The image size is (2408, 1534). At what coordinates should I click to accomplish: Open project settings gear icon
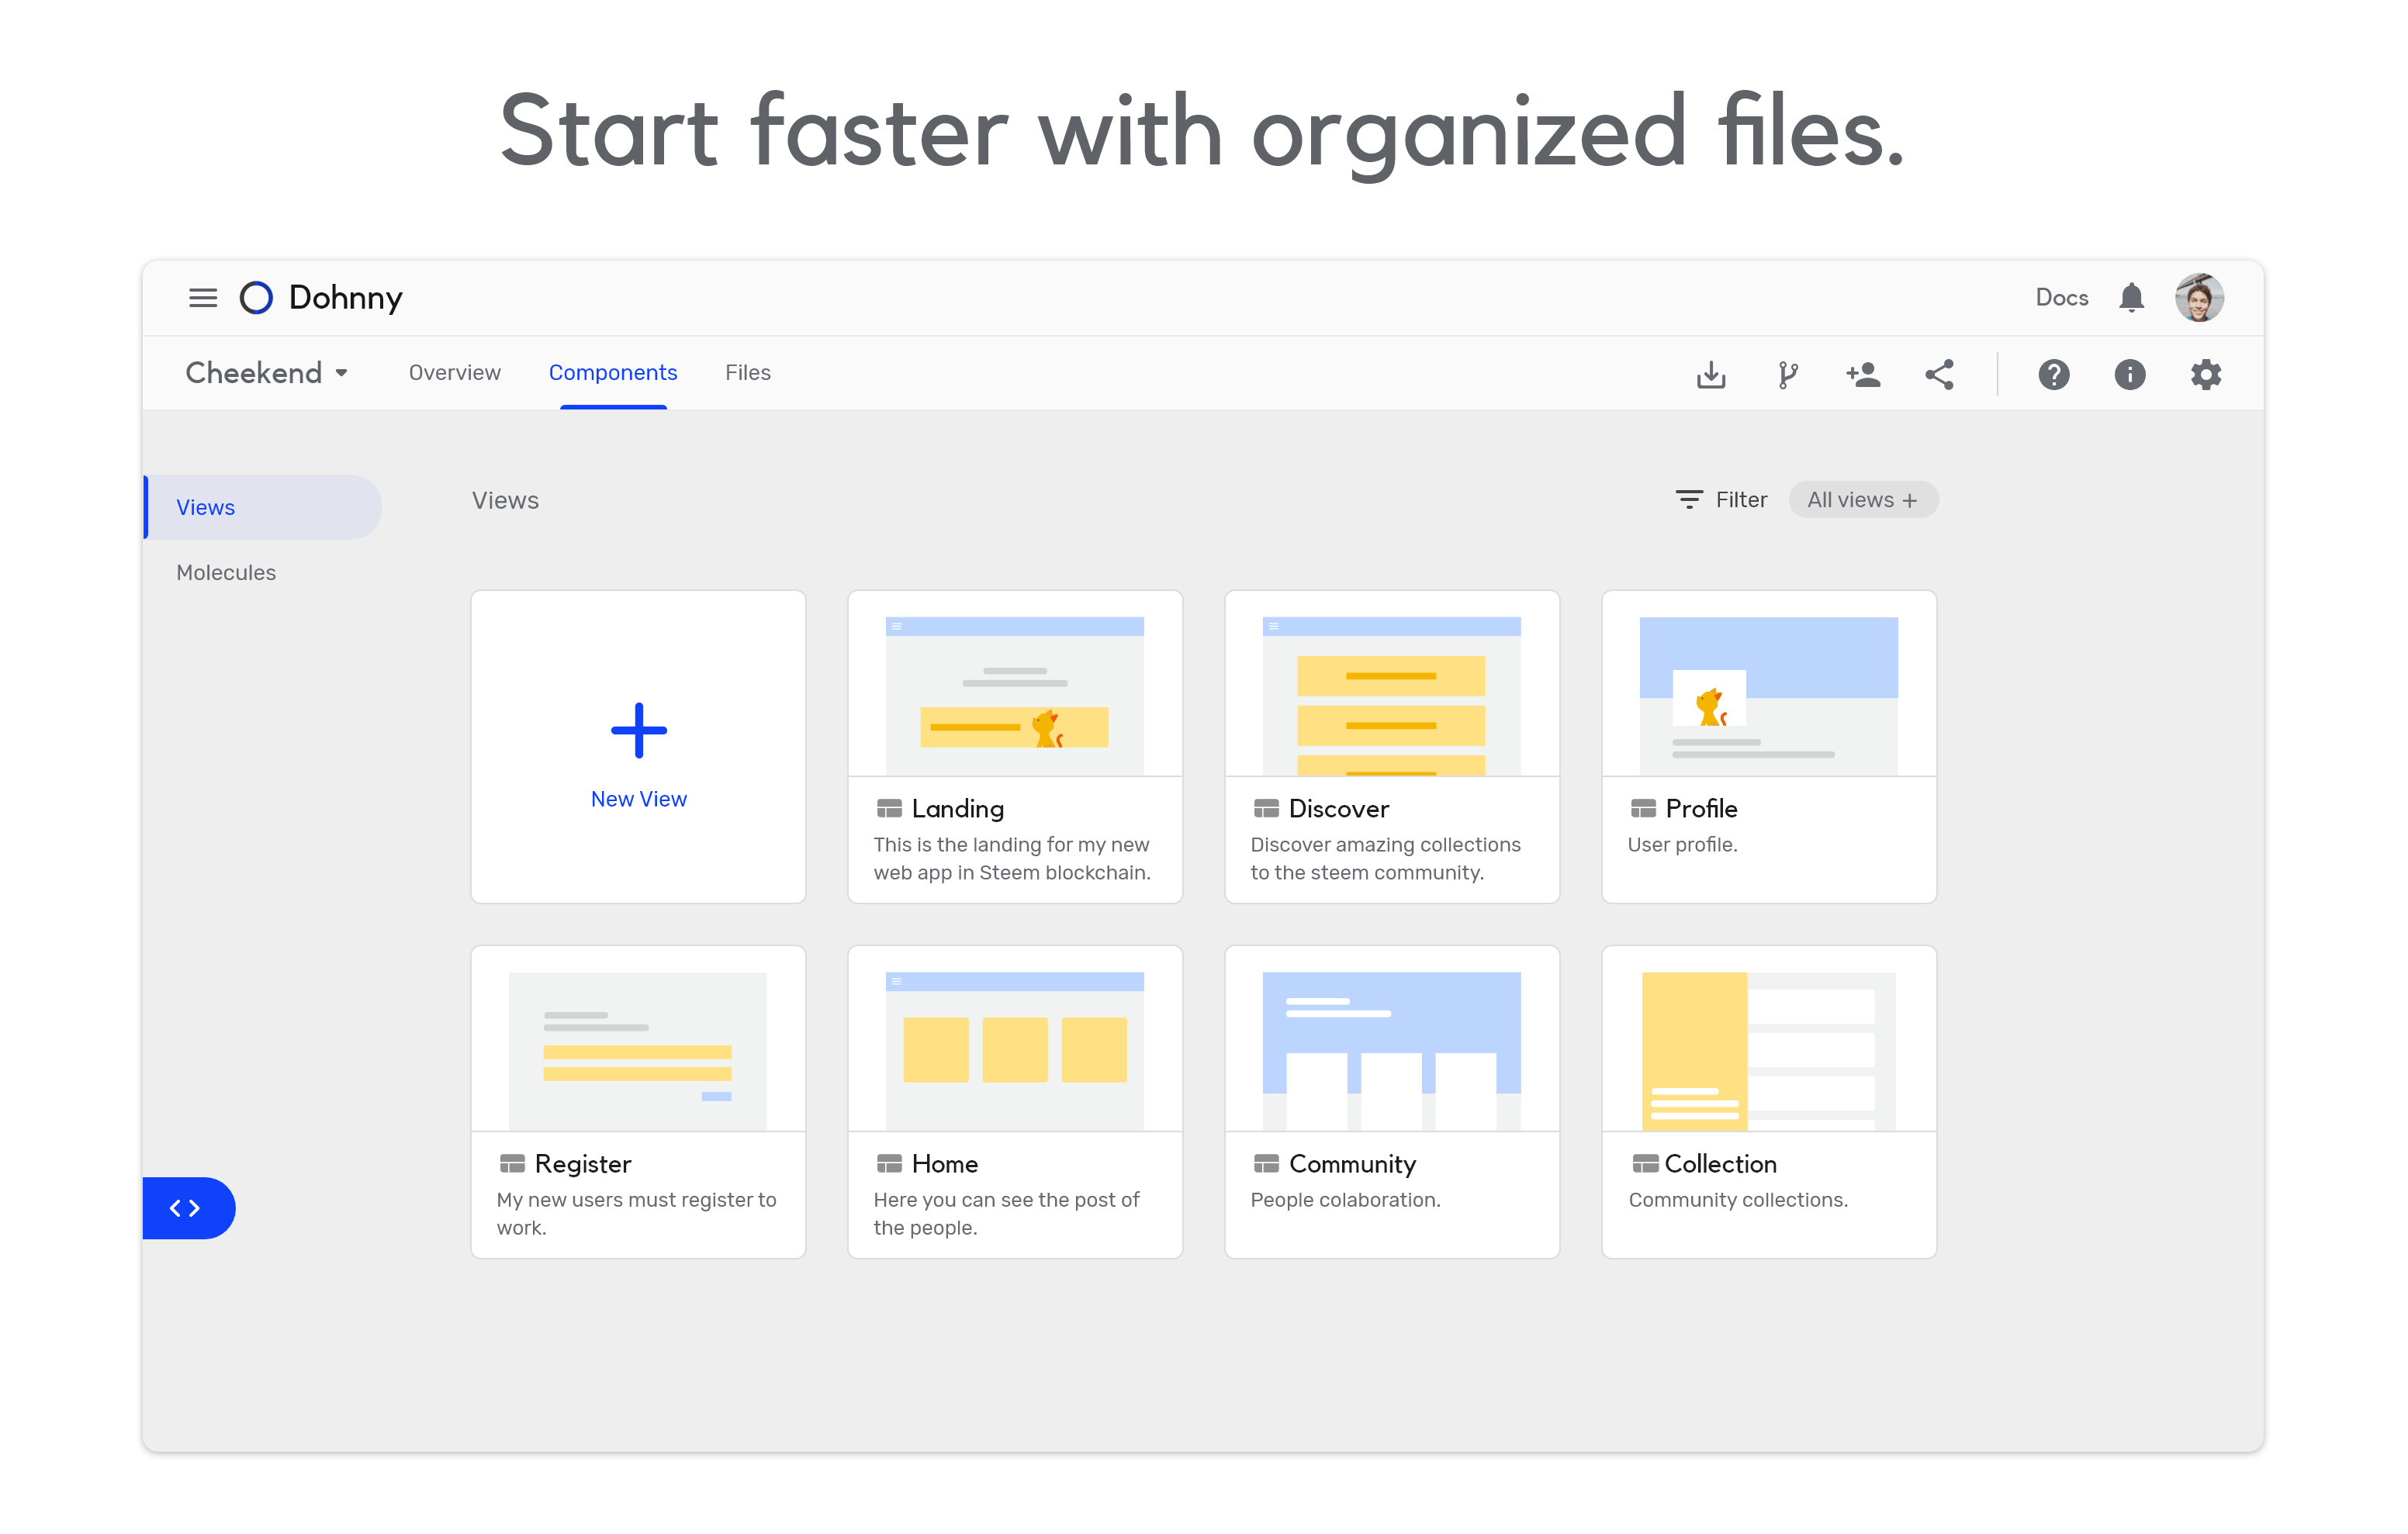2205,374
